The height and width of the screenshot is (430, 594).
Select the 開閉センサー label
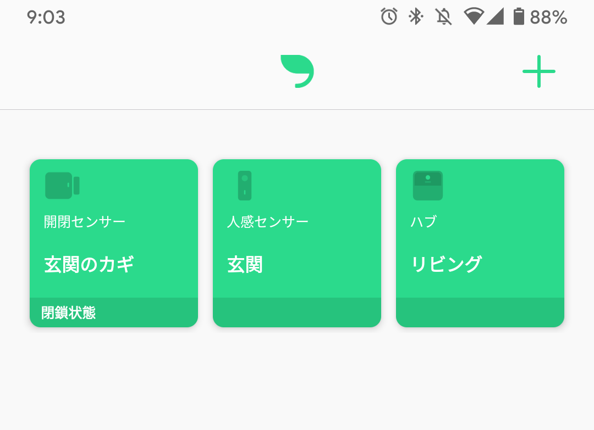point(85,222)
